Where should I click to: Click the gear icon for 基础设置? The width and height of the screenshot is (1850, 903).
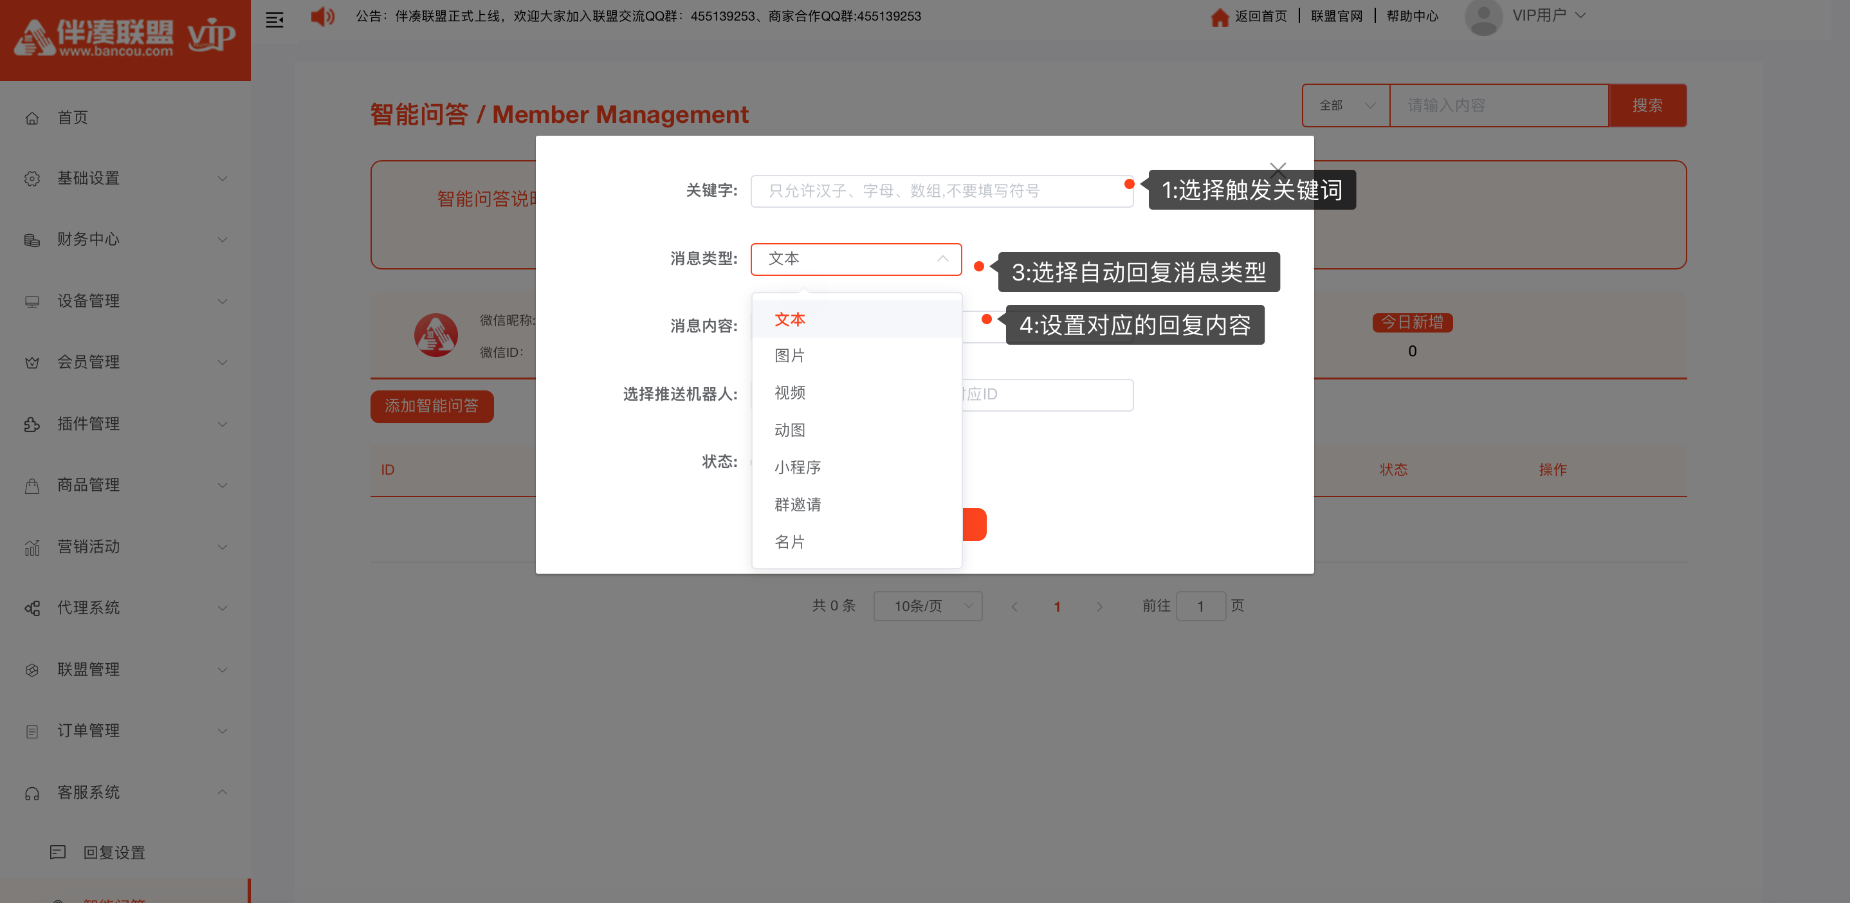click(x=32, y=179)
